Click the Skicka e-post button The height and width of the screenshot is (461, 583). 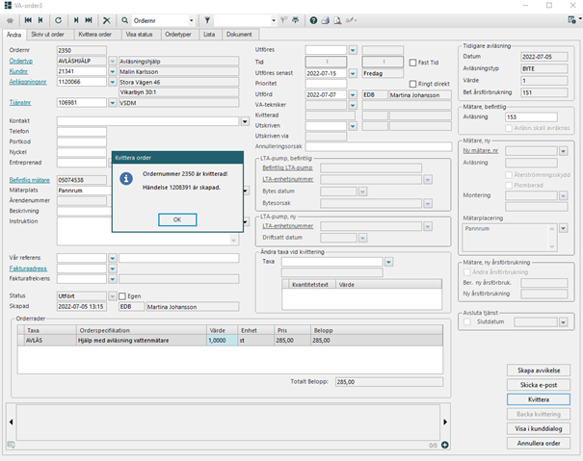point(539,385)
